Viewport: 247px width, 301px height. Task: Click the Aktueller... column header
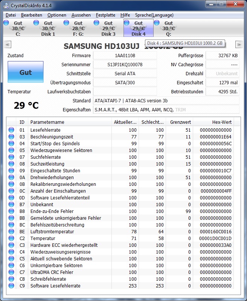click(x=125, y=122)
